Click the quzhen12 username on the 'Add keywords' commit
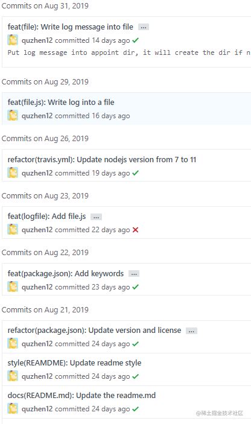Screen dimensions: 251x424 pyautogui.click(x=37, y=287)
